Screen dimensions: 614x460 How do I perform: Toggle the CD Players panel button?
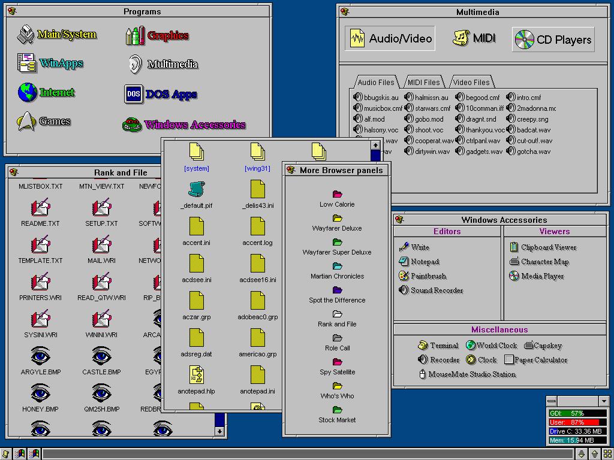point(553,40)
